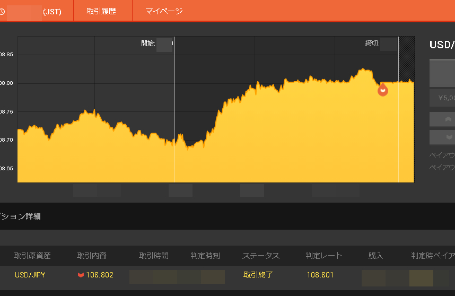Click the ¥5,00 purchase amount field
Image resolution: width=455 pixels, height=296 pixels.
(442, 98)
